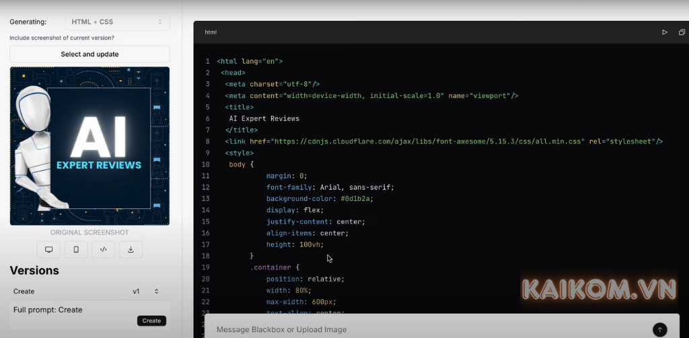This screenshot has width=689, height=338.
Task: Click the Generating: label
Action: pos(28,22)
